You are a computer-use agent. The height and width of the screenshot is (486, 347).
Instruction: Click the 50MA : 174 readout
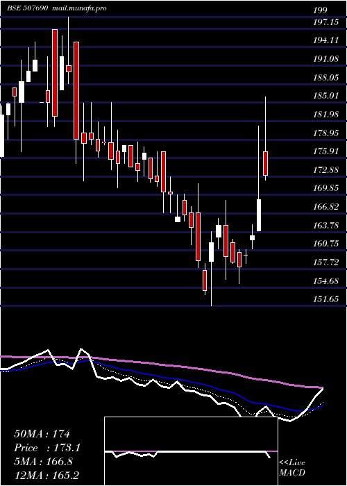pyautogui.click(x=42, y=434)
